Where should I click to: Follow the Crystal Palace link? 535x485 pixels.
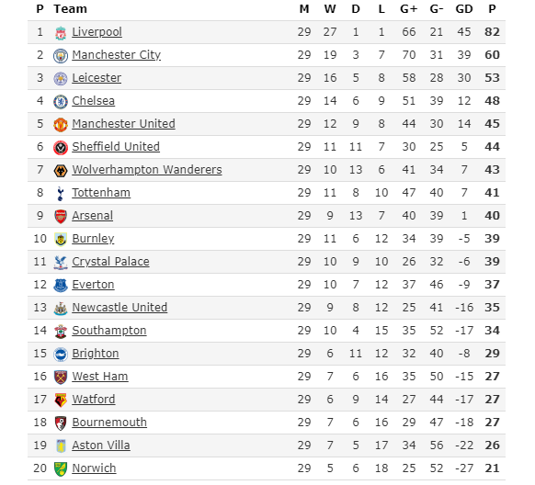(110, 262)
